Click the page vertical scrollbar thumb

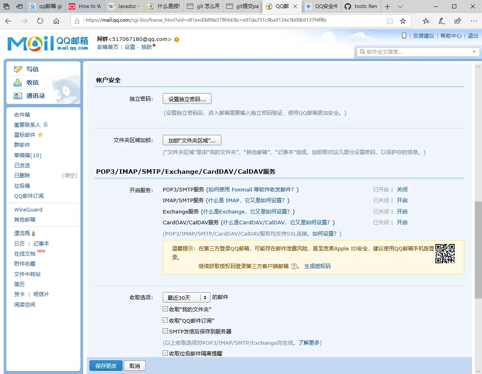478,250
